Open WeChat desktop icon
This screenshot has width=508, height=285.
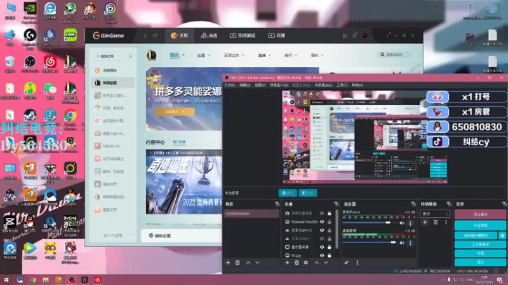(x=50, y=91)
